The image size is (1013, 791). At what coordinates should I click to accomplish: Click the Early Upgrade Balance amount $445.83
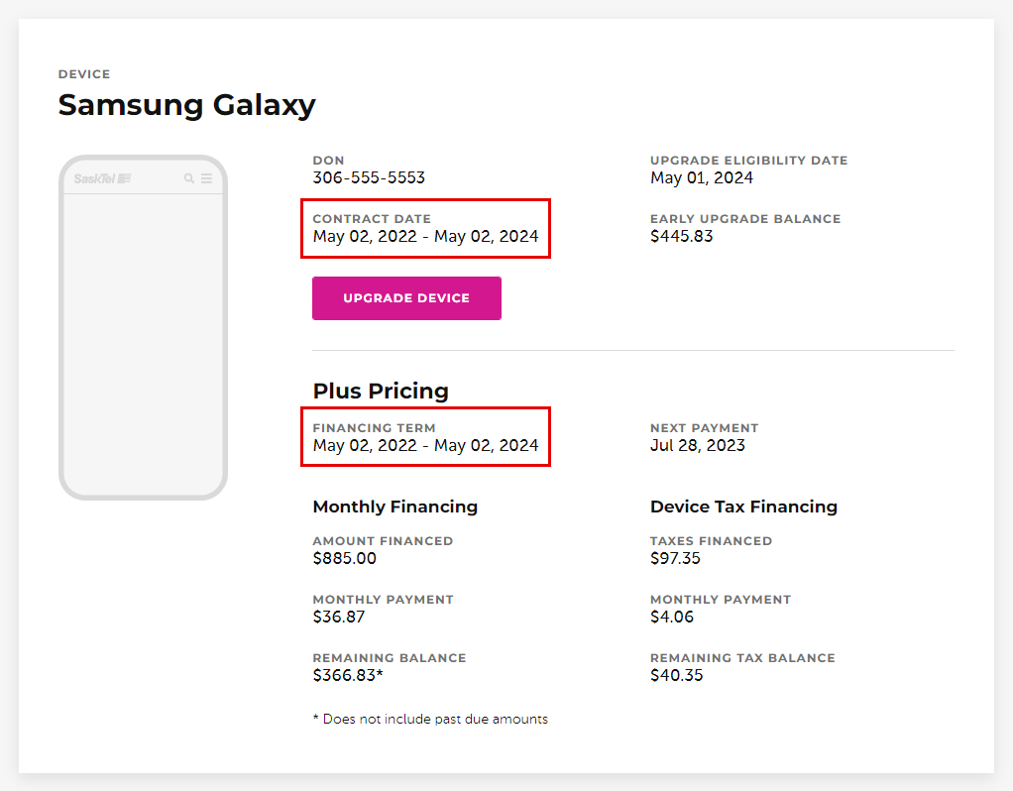(681, 237)
